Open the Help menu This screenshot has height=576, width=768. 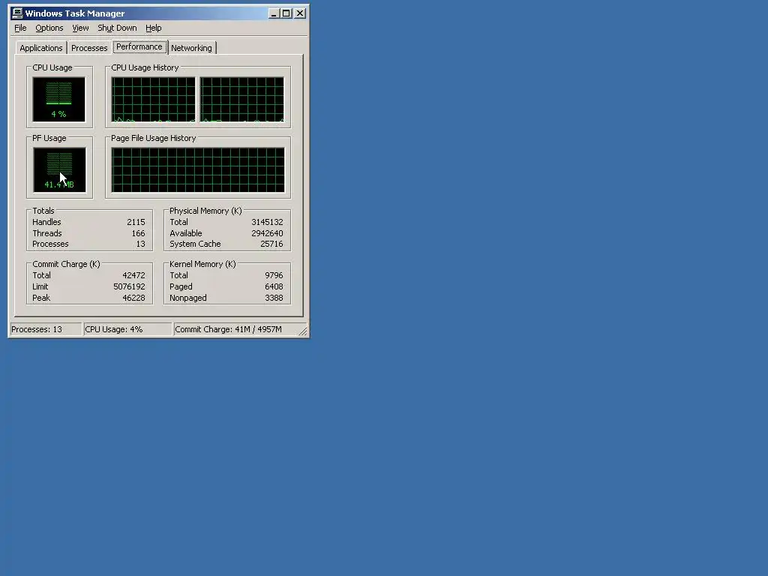[153, 28]
